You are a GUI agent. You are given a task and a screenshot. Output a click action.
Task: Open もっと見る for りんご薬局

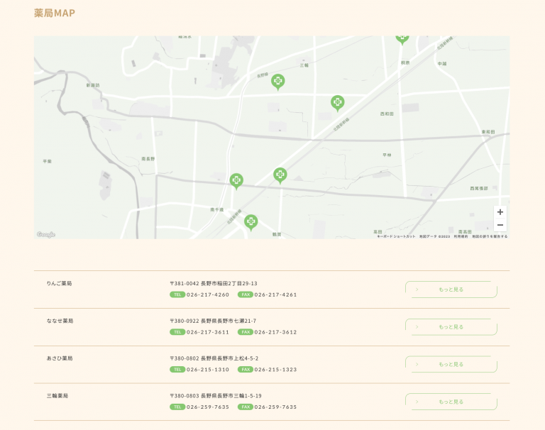[x=451, y=290]
